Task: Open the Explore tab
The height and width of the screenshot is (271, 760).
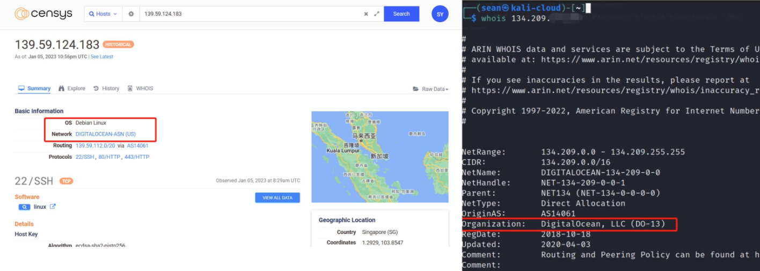Action: click(x=72, y=89)
